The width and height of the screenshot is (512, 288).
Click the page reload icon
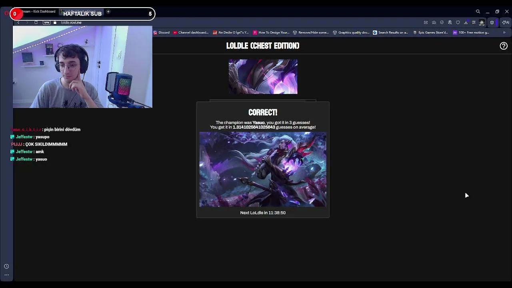36,22
